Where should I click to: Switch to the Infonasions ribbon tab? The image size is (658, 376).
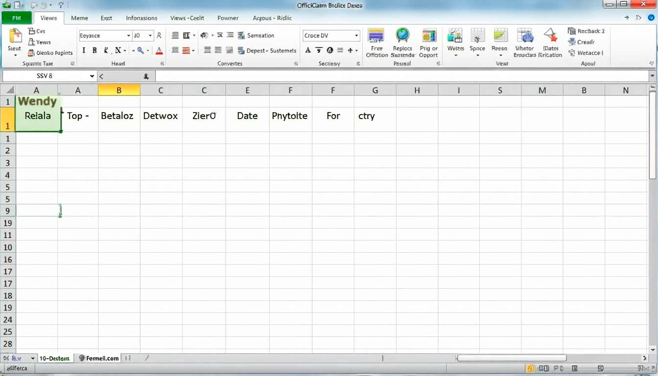141,18
